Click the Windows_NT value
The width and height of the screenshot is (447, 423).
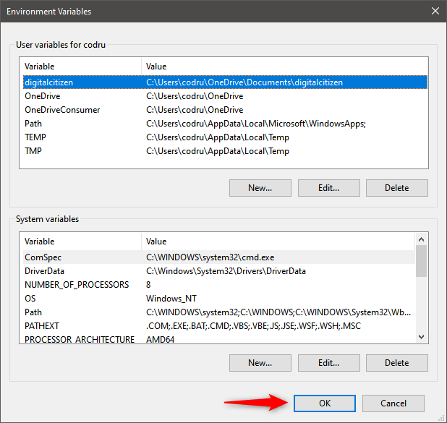click(171, 299)
